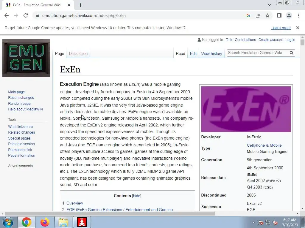
Task: Jump to EGE section in contents
Action: [120, 210]
